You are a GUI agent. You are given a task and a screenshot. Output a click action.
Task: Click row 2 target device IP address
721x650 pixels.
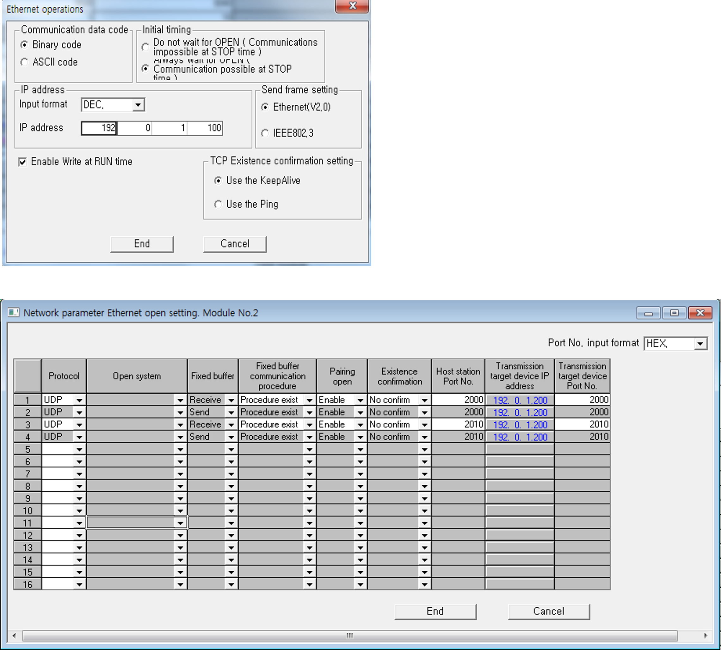click(520, 413)
